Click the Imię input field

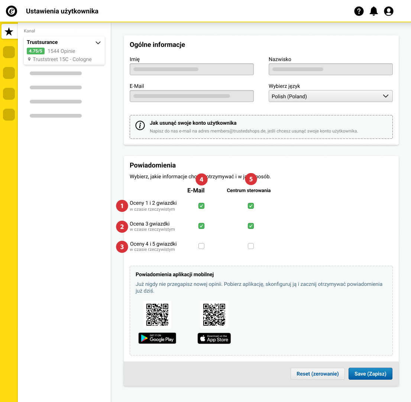click(191, 69)
